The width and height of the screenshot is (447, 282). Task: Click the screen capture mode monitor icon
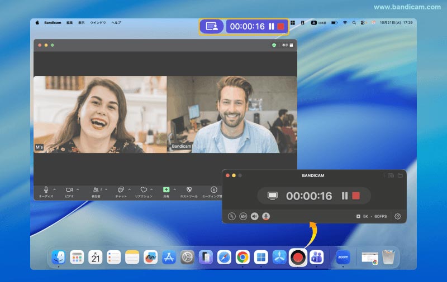273,196
